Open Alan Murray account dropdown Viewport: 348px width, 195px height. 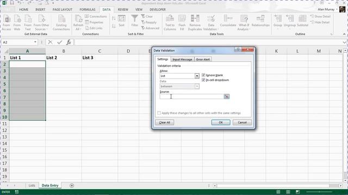(x=337, y=10)
